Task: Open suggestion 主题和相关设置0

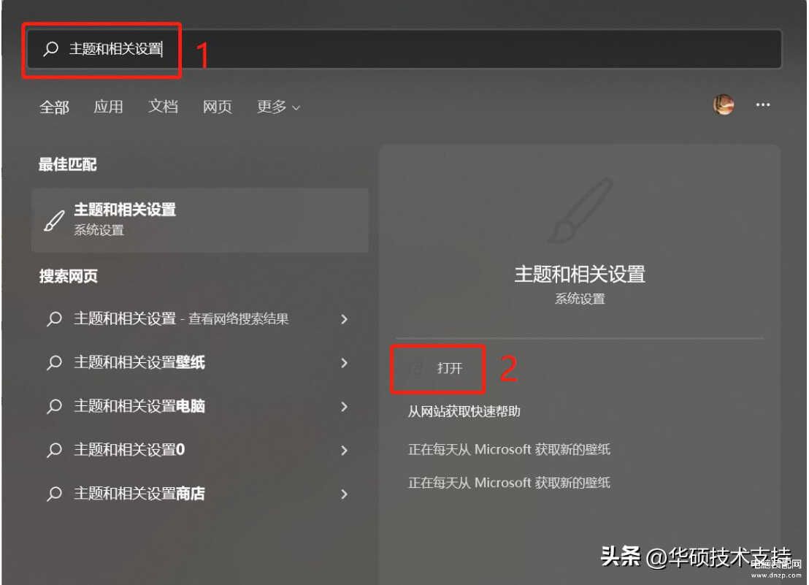Action: point(200,450)
